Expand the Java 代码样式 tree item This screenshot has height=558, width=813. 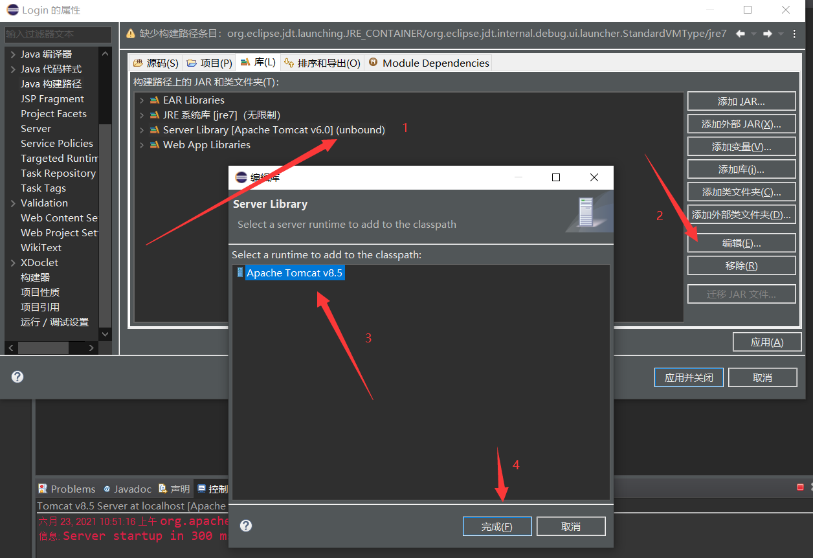13,69
